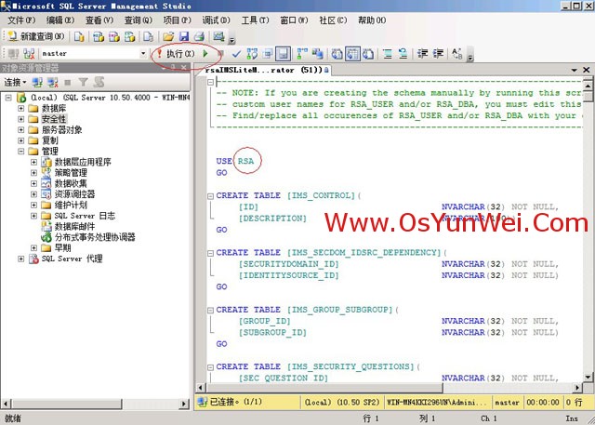
Task: Expand the SQL Server 日志 node
Action: [x=33, y=216]
